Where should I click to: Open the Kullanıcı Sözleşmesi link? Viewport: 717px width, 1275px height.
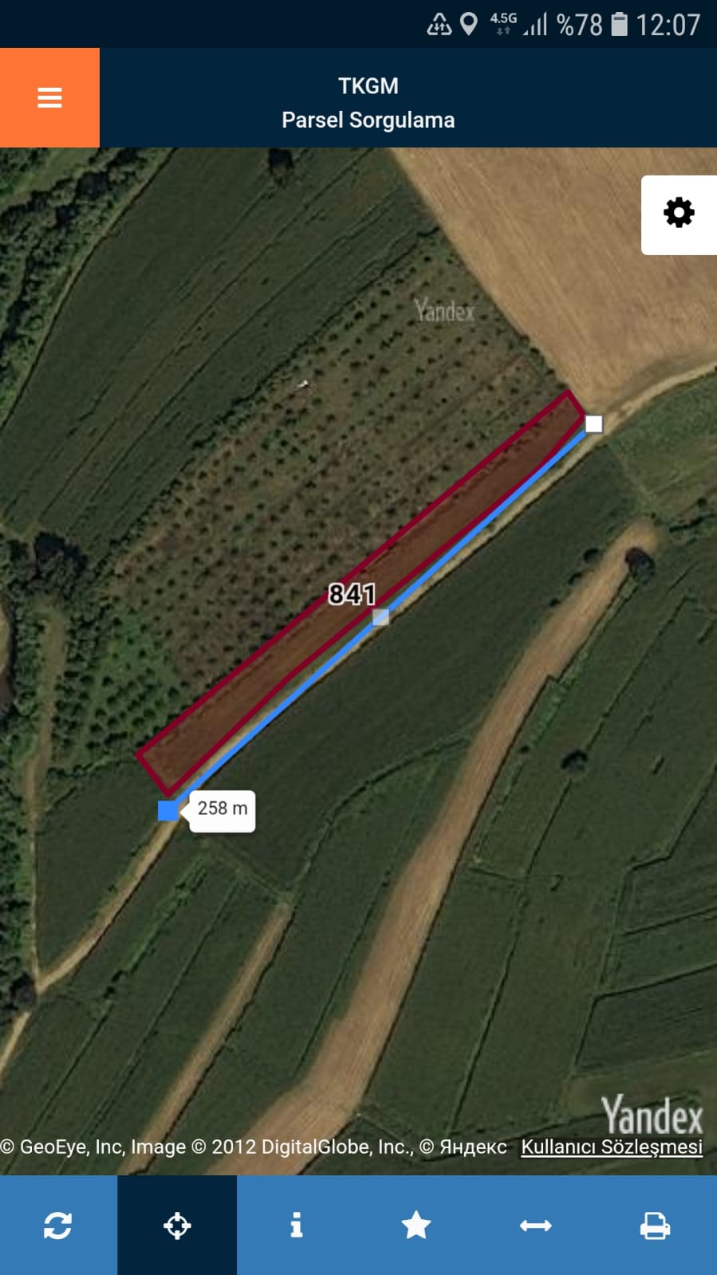pos(612,1147)
